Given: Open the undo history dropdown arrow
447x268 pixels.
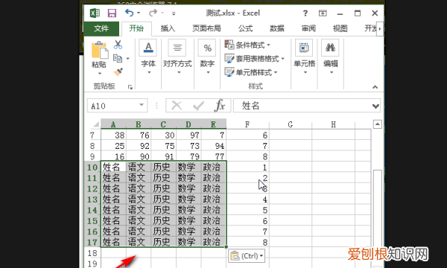Looking at the screenshot, I should (x=139, y=13).
